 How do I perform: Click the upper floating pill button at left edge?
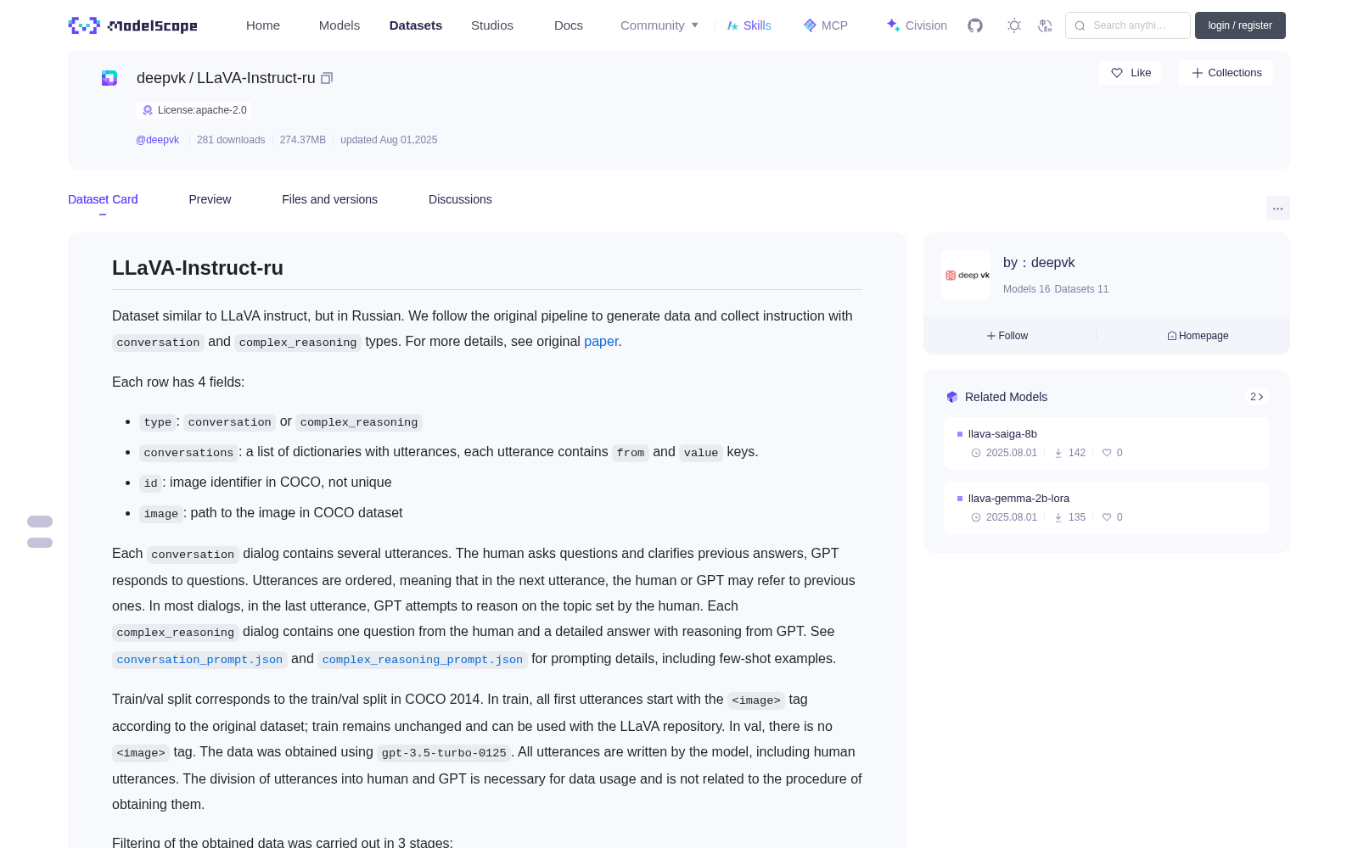pos(40,522)
